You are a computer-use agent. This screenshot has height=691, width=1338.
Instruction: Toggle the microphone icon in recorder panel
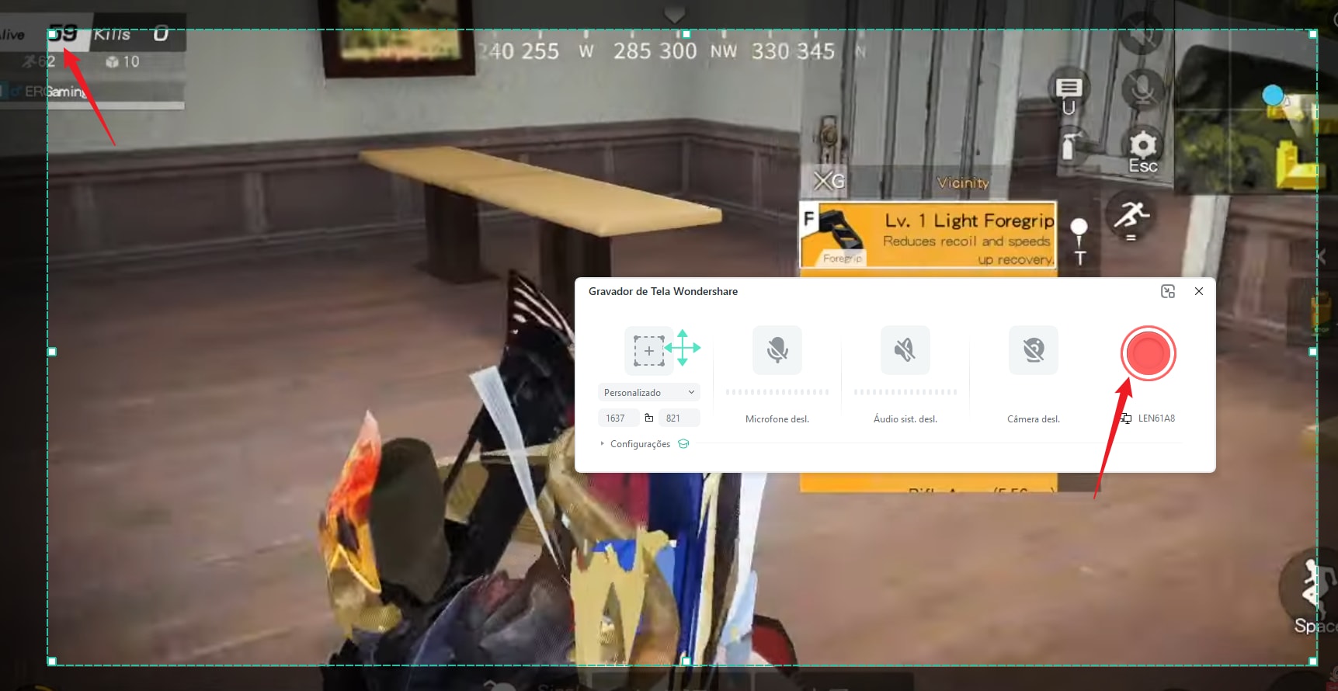[x=777, y=350]
